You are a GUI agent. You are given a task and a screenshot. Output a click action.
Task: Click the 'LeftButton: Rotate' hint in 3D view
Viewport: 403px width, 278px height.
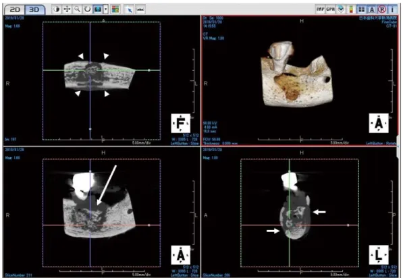[381, 143]
